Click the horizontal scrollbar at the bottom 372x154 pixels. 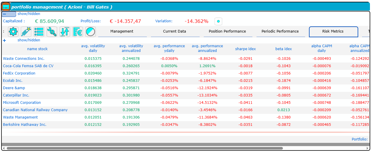[x=144, y=148]
